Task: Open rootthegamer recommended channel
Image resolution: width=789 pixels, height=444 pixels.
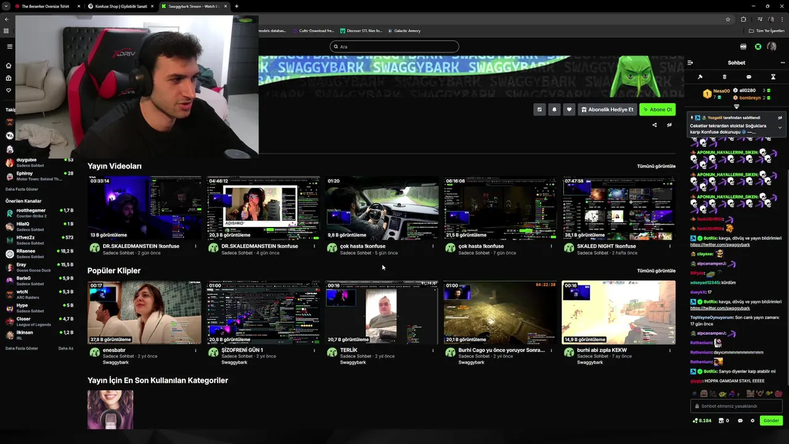Action: click(x=39, y=213)
